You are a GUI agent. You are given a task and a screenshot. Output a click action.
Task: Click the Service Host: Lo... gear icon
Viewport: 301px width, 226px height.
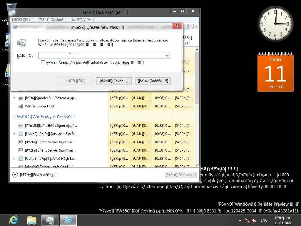click(x=21, y=159)
